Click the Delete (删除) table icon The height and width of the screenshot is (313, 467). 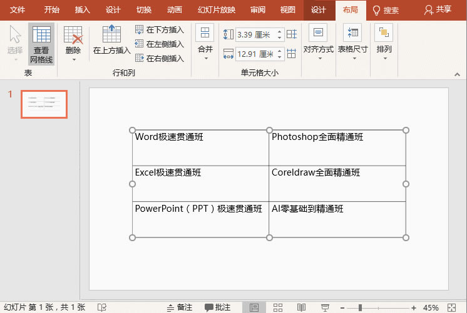click(73, 35)
